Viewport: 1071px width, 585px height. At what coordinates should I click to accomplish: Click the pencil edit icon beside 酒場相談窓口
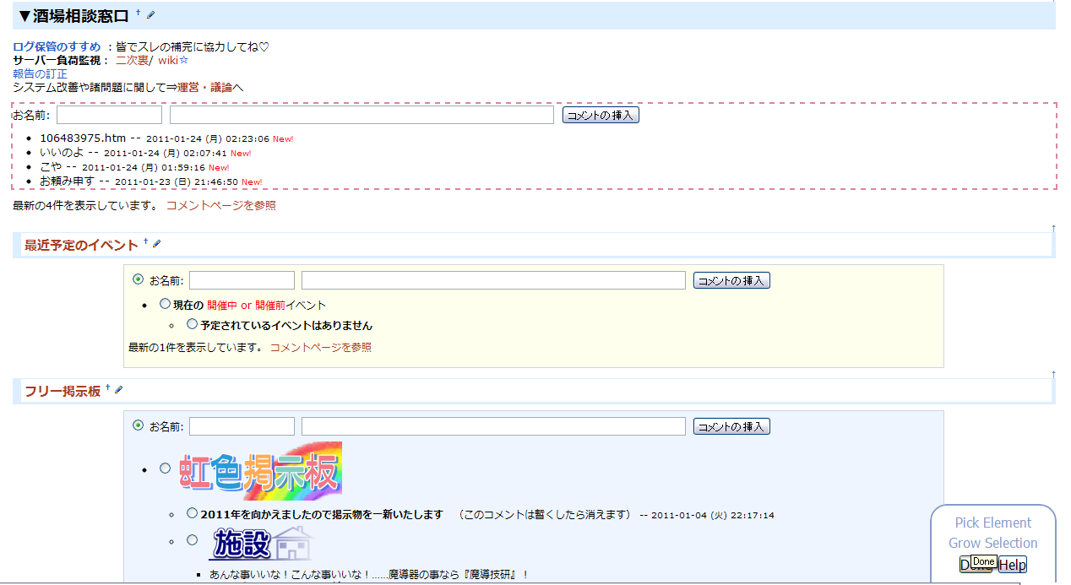click(x=150, y=15)
